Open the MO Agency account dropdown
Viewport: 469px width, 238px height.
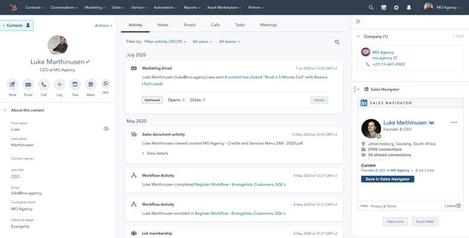point(448,8)
